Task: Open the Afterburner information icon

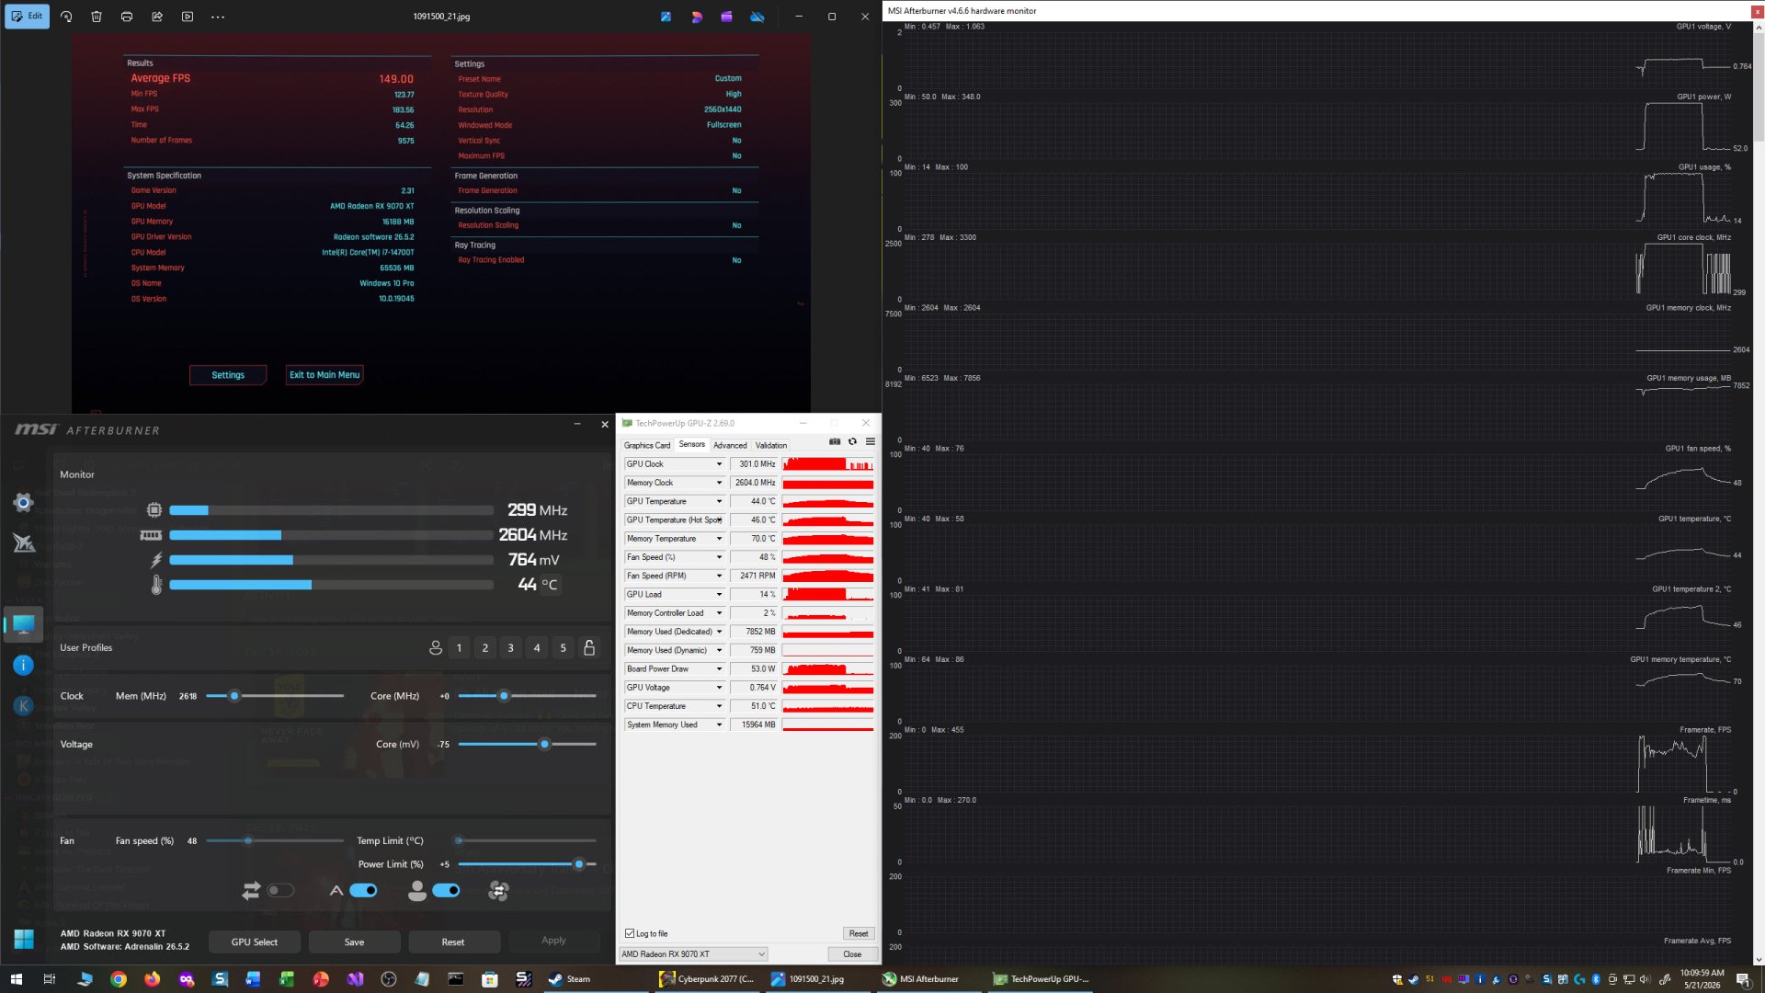Action: pos(24,665)
